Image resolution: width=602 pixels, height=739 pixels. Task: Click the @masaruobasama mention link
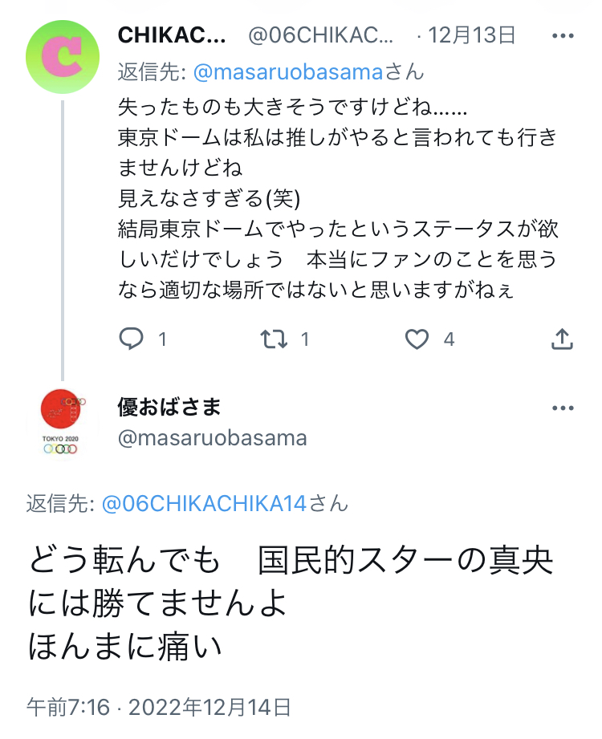[286, 72]
